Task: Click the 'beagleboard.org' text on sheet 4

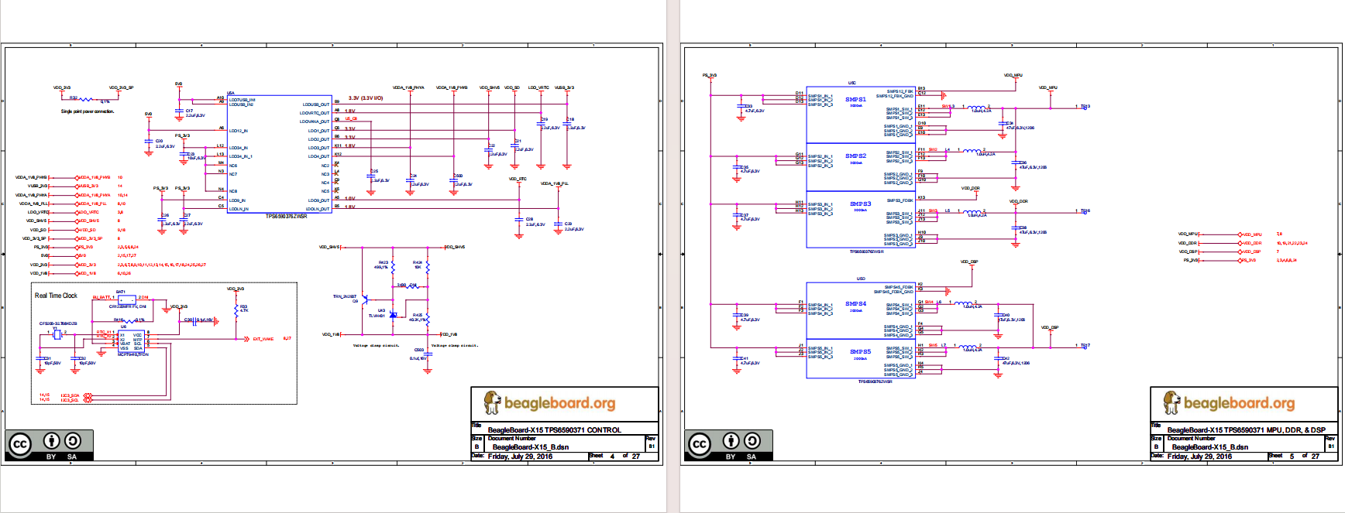Action: tap(559, 403)
